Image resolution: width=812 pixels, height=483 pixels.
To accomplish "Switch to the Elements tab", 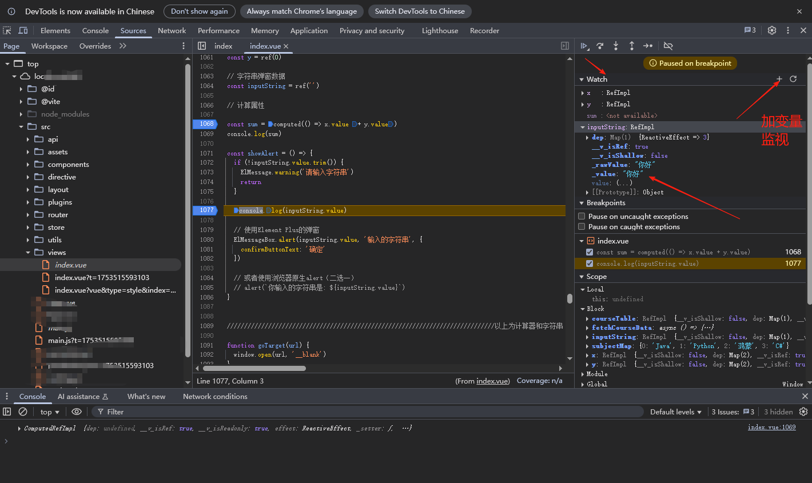I will (55, 30).
